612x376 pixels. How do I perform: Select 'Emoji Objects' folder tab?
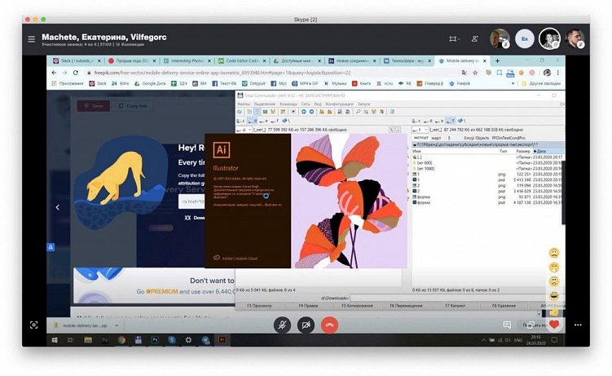(x=476, y=138)
